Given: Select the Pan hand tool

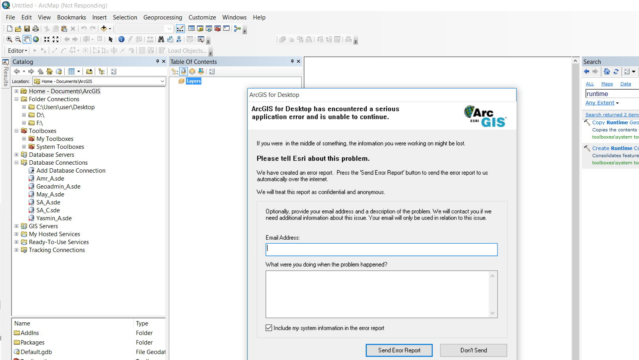Looking at the screenshot, I should point(27,39).
